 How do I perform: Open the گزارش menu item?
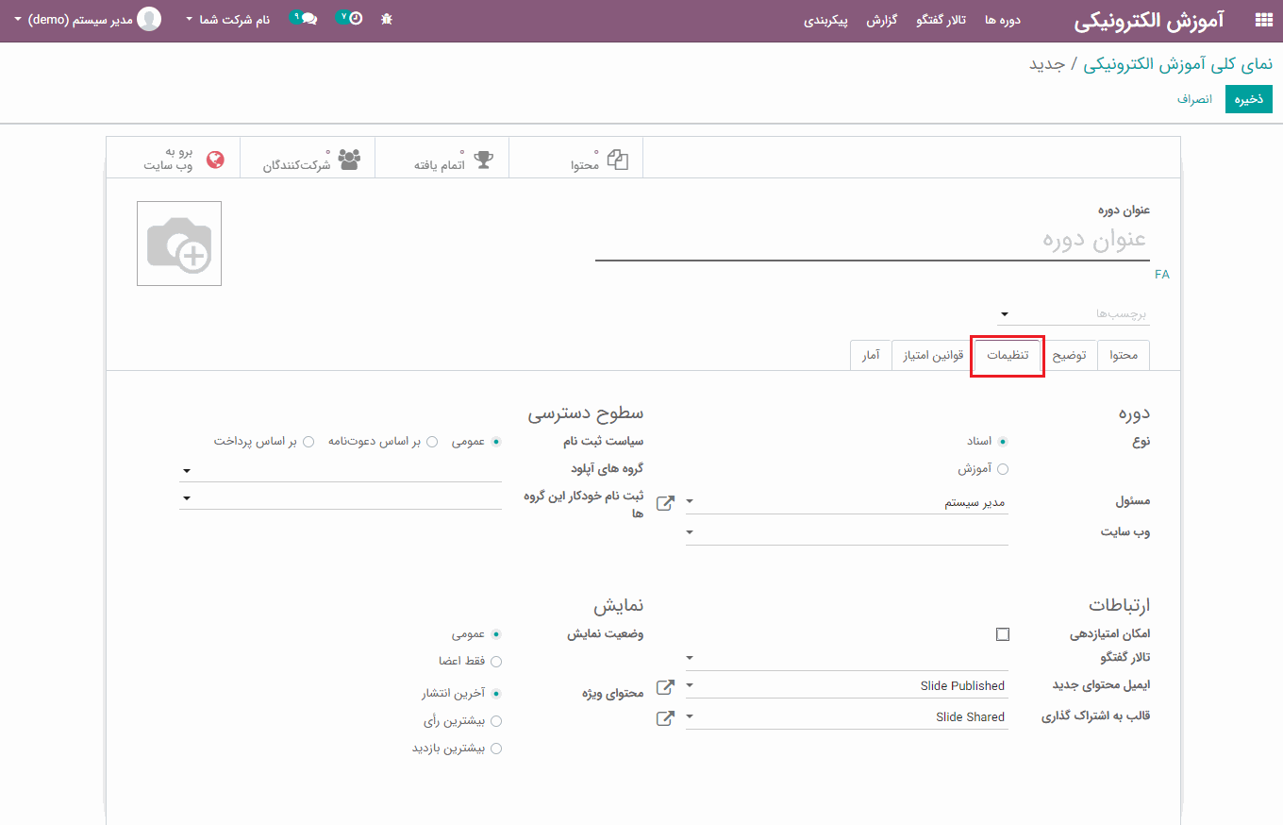[881, 20]
